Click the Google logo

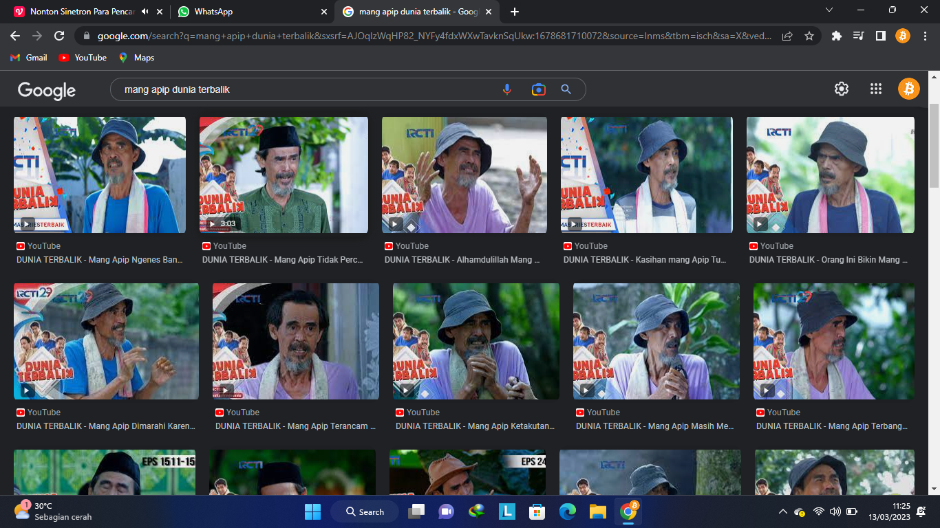(x=47, y=90)
